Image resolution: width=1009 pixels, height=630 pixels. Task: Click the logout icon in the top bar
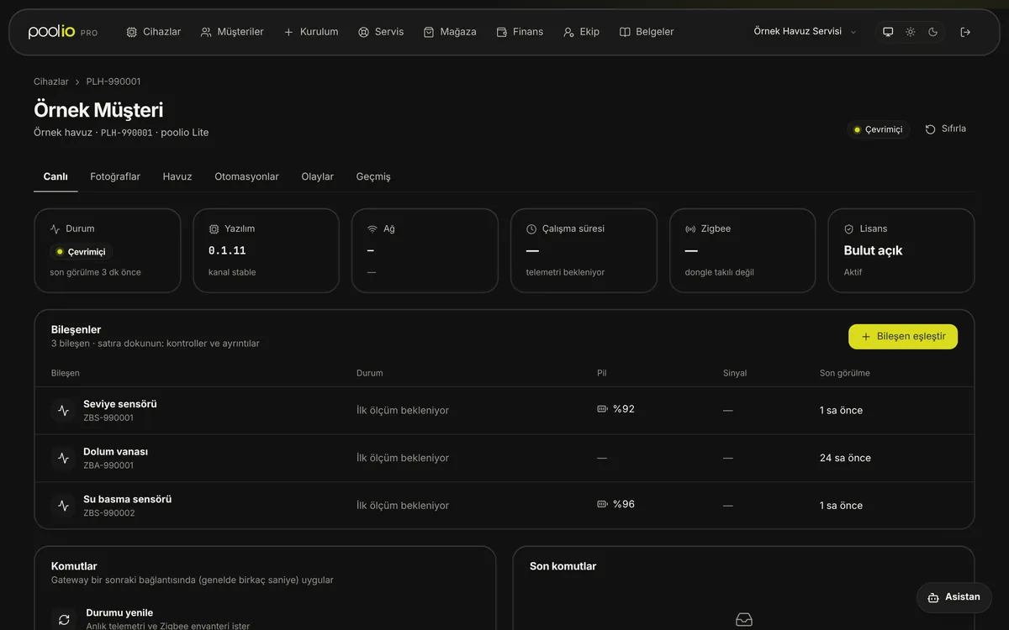(x=965, y=32)
